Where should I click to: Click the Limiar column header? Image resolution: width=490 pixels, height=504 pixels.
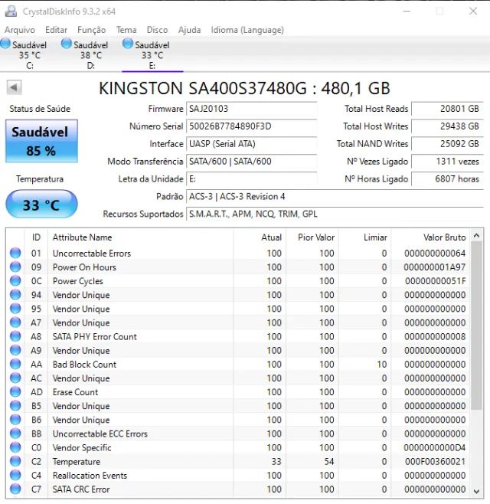tap(365, 237)
